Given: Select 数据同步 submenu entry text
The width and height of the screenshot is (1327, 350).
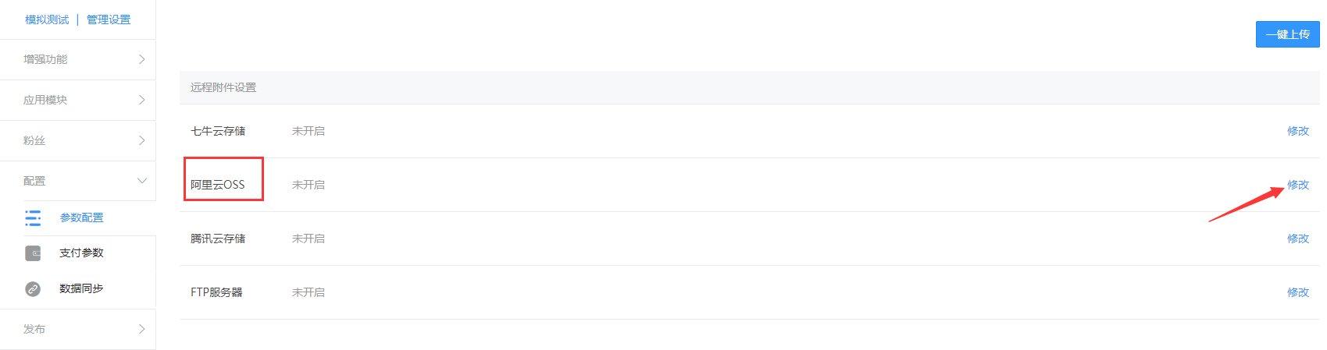Looking at the screenshot, I should [81, 288].
